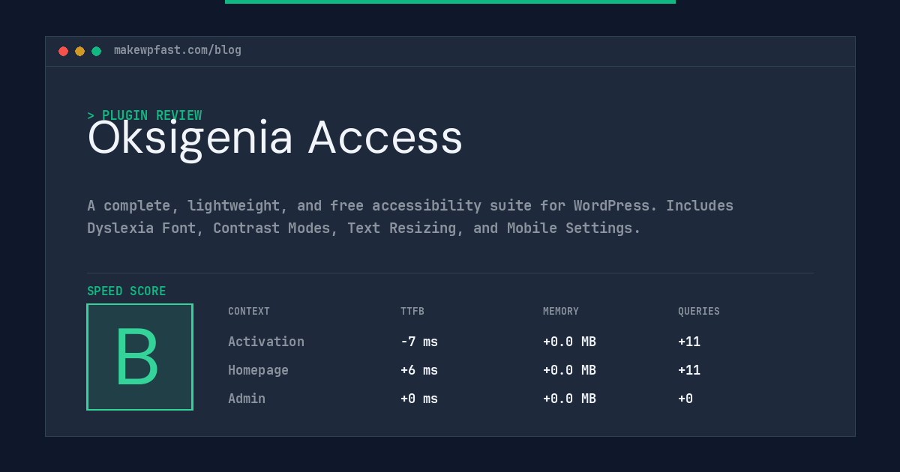The height and width of the screenshot is (472, 900).
Task: Click the makewpfast.com/blog address text
Action: coord(178,50)
